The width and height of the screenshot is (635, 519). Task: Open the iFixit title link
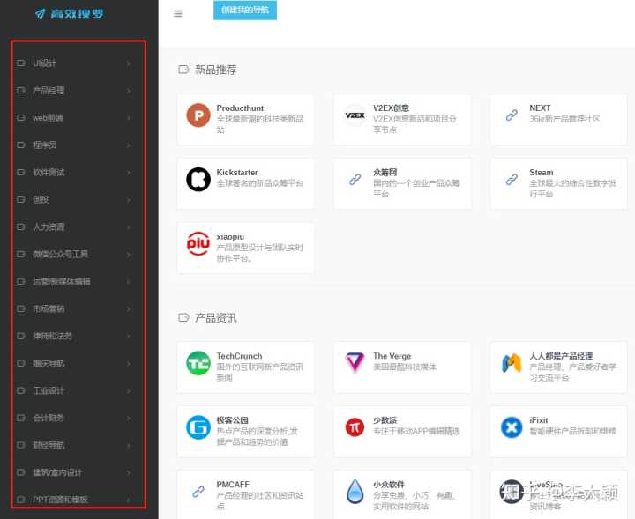tap(539, 420)
